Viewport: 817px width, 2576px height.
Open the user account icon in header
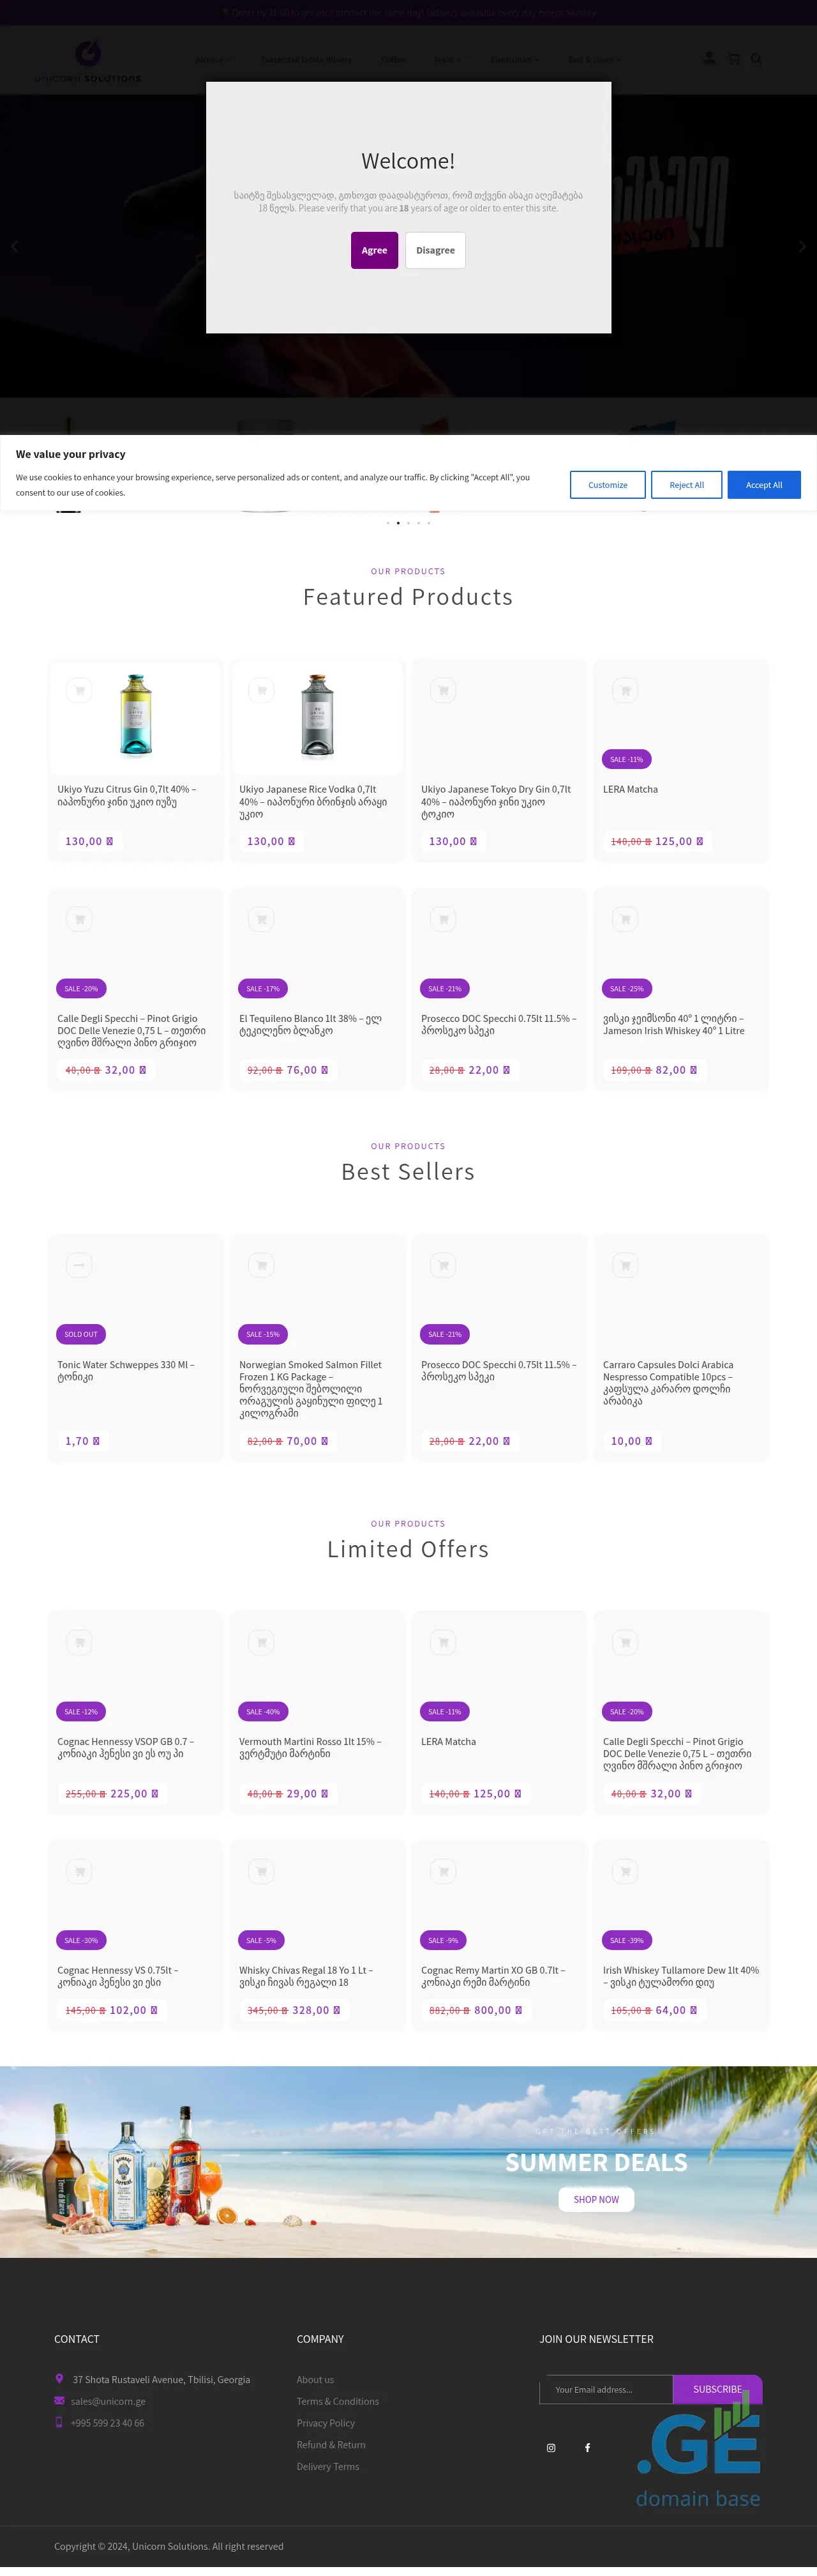[709, 59]
